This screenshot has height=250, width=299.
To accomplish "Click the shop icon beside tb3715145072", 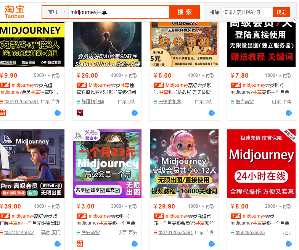I will [2, 232].
